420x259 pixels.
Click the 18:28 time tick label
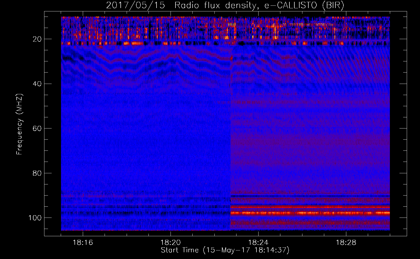(346, 243)
